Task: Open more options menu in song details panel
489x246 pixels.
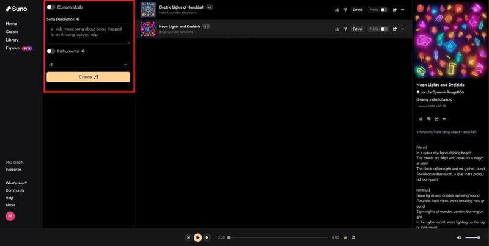Action: 444,118
